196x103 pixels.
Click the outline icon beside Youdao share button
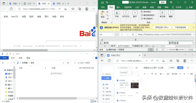(x=188, y=68)
